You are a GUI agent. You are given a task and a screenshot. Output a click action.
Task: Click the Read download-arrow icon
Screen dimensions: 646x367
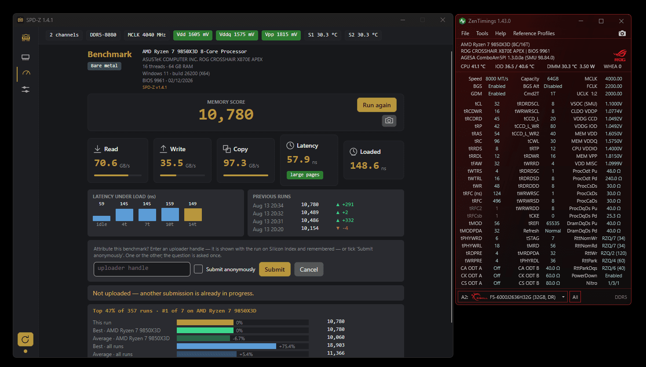98,149
